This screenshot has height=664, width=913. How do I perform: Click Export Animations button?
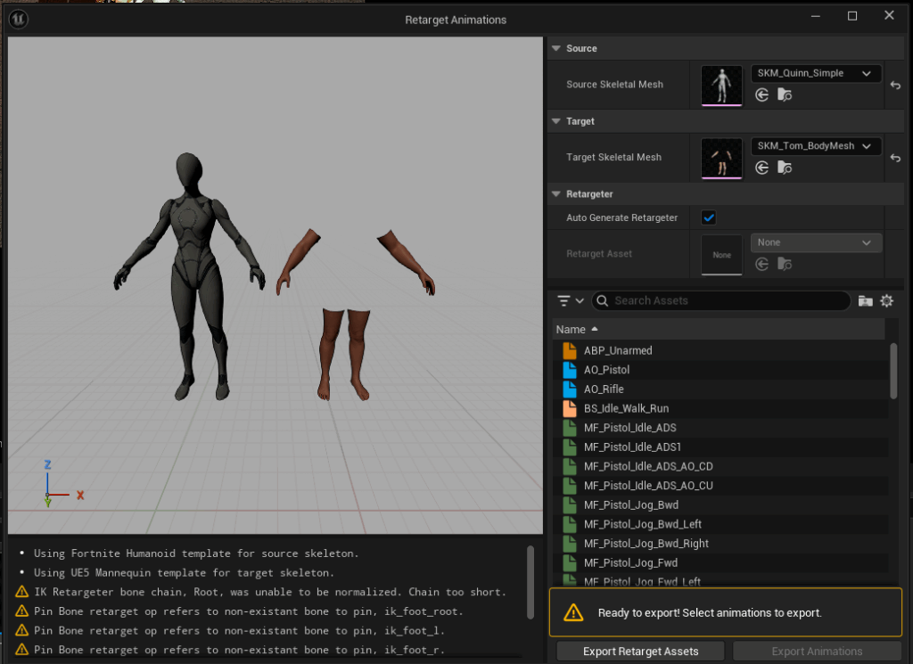(x=817, y=652)
